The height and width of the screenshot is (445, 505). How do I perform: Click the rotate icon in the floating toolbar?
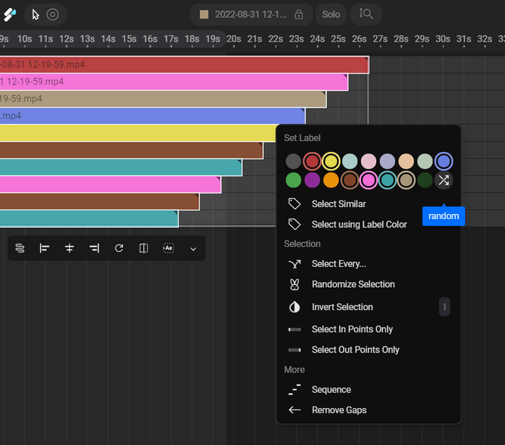119,248
